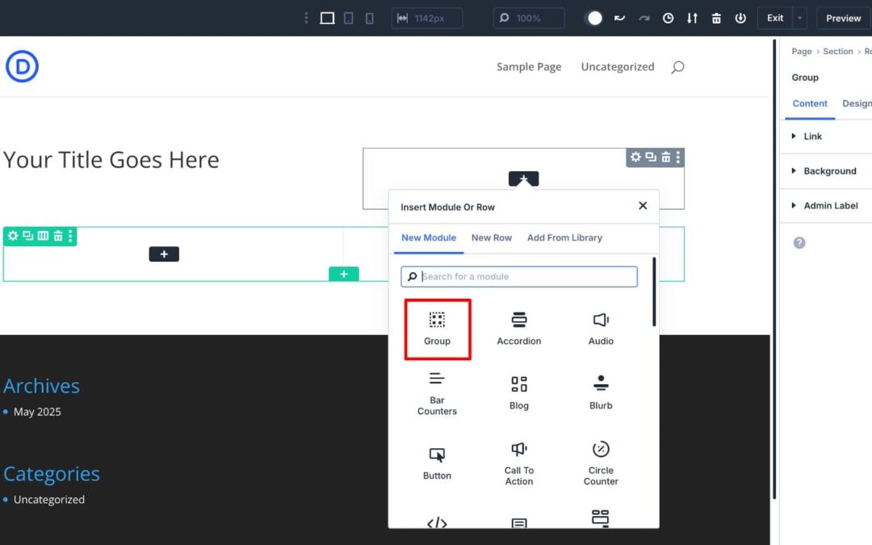Delete the green row with trash icon
The width and height of the screenshot is (872, 545).
(x=58, y=236)
